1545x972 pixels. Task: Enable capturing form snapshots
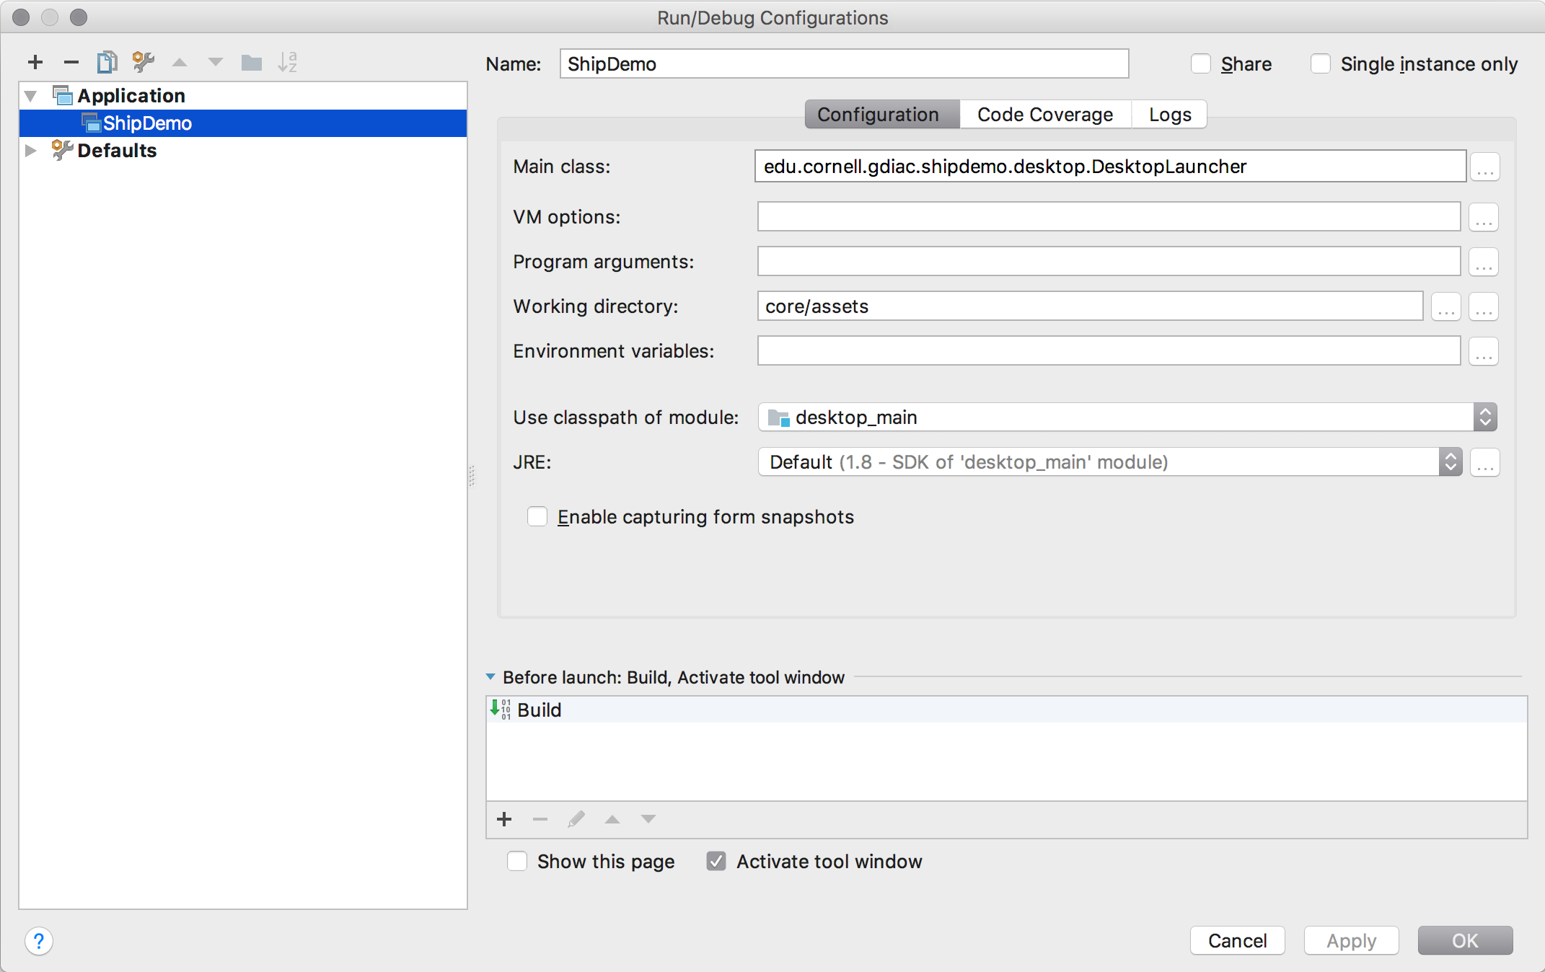click(537, 517)
